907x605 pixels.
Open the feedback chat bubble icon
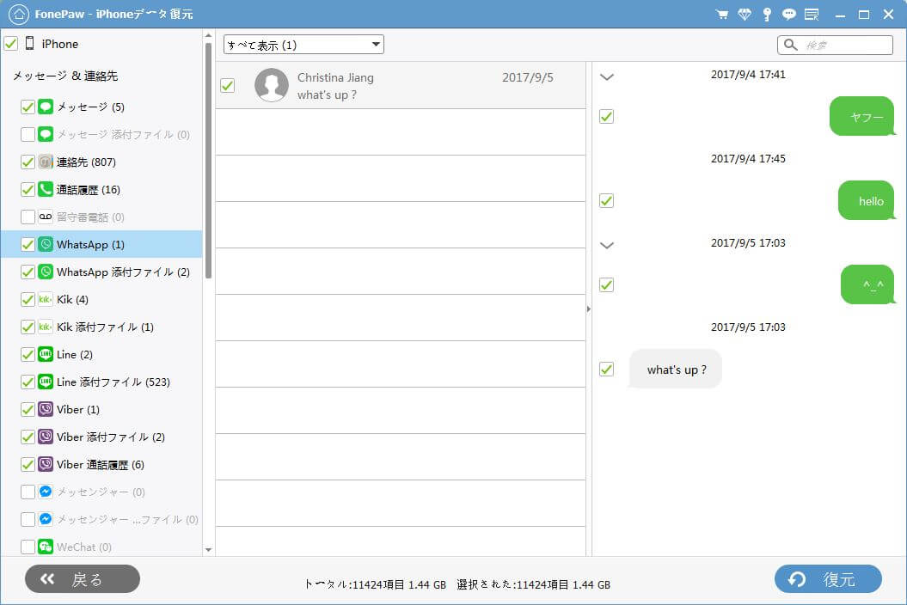[789, 15]
